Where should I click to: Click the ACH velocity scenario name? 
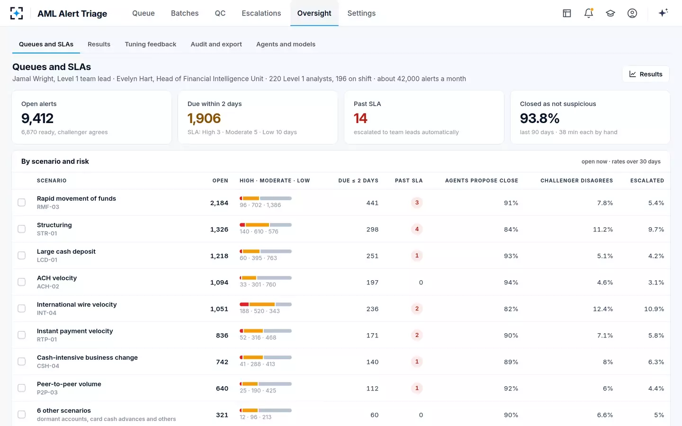coord(57,278)
